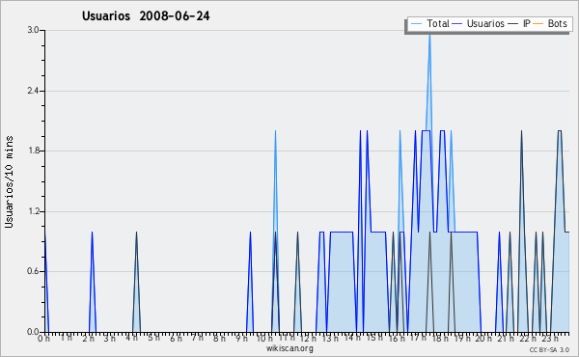The image size is (579, 357).
Task: Click the y-axis value "1.2"
Action: point(33,211)
